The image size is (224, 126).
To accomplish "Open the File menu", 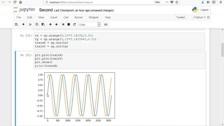I will coord(19,17).
